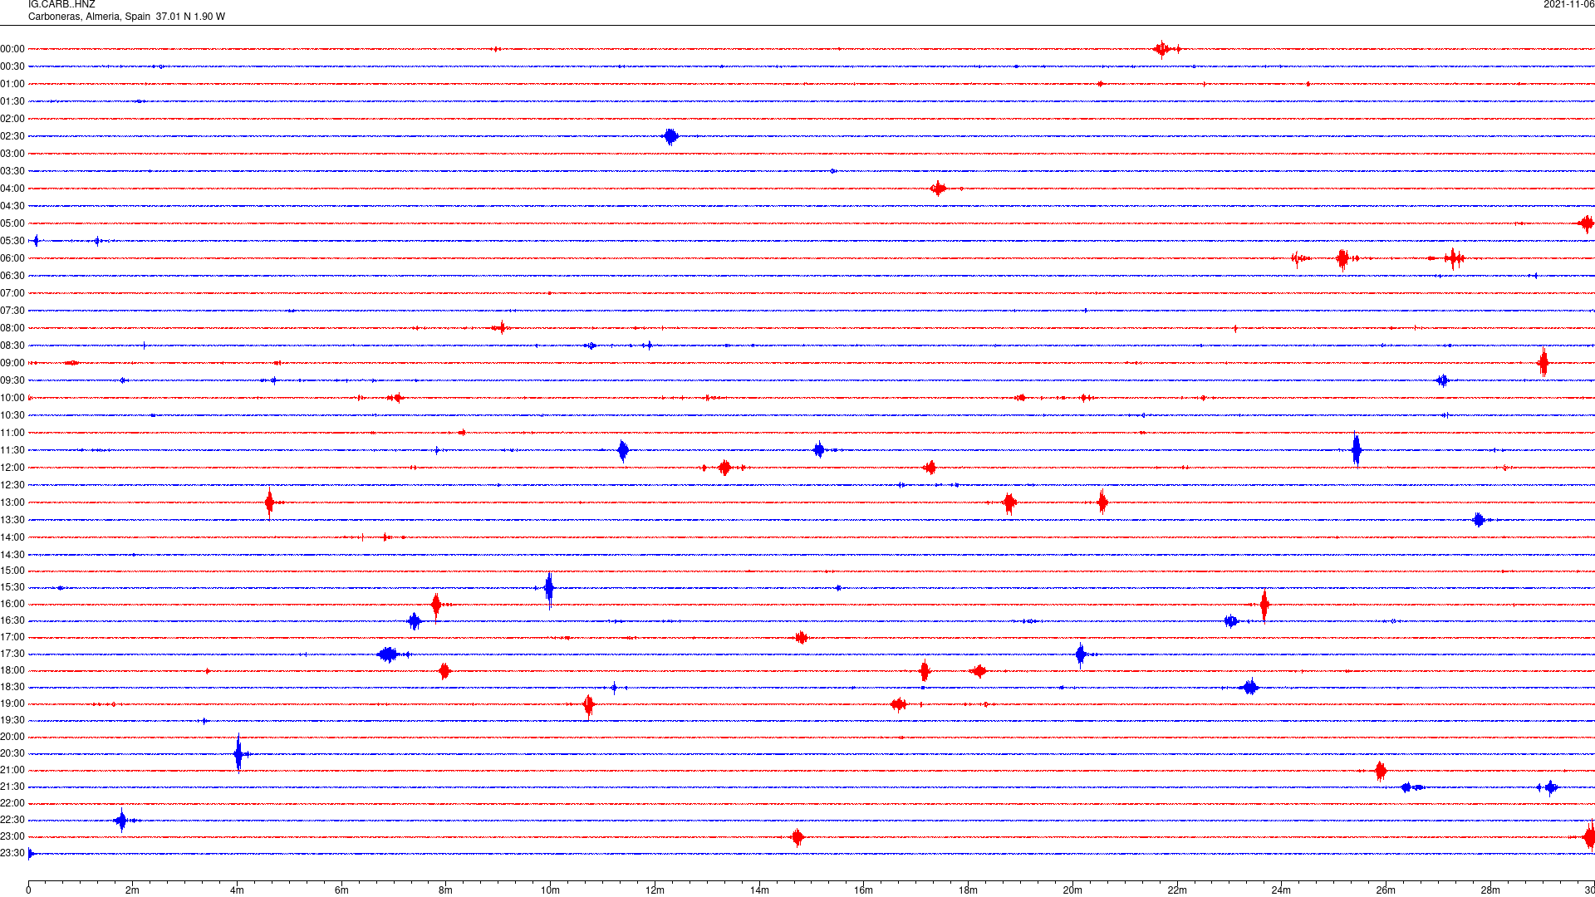This screenshot has height=897, width=1595.
Task: Select the 20:30 time row label
Action: click(12, 753)
